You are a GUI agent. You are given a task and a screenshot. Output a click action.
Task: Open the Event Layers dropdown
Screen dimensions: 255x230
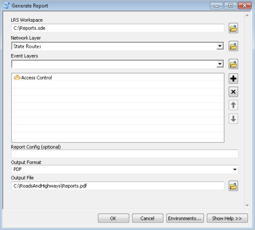[220, 64]
